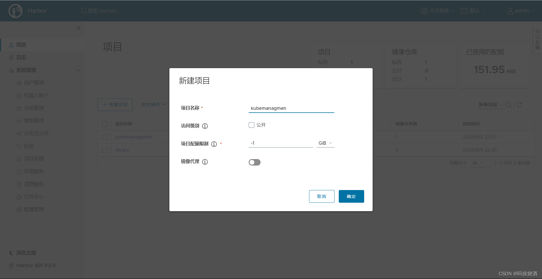Click the info icon beside 镜像代理
This screenshot has height=279, width=542.
[x=205, y=162]
